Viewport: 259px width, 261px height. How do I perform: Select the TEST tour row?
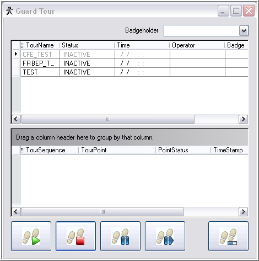[134, 72]
